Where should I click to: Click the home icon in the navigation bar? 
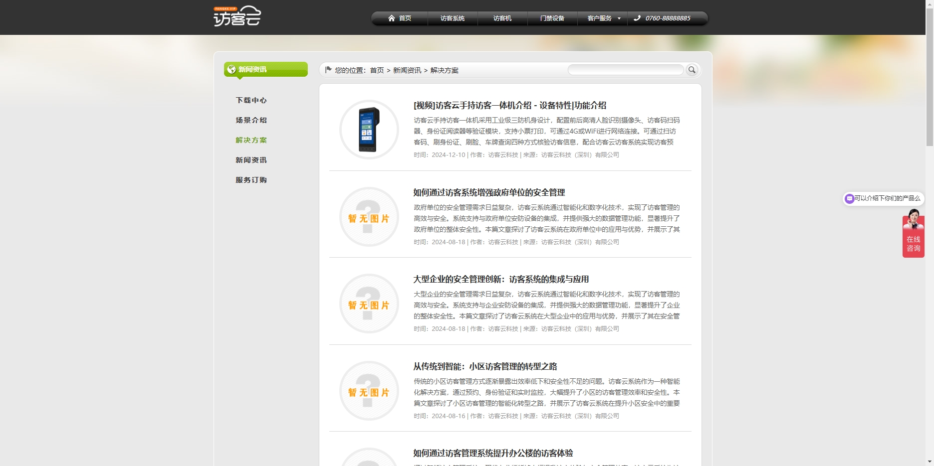392,18
